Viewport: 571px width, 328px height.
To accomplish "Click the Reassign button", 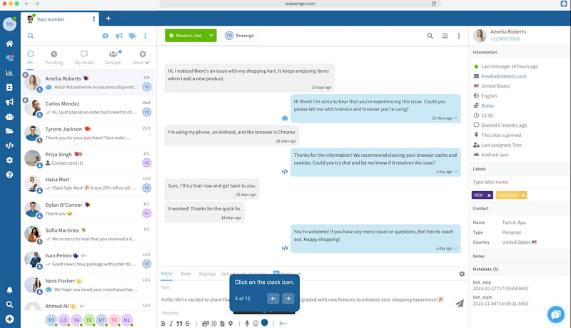I will point(239,36).
